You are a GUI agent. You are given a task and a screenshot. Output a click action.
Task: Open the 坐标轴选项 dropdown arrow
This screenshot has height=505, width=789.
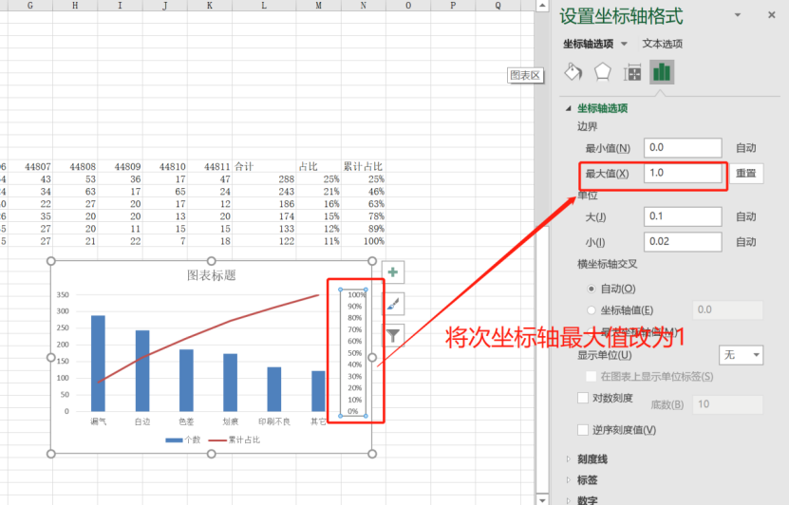[x=624, y=44]
